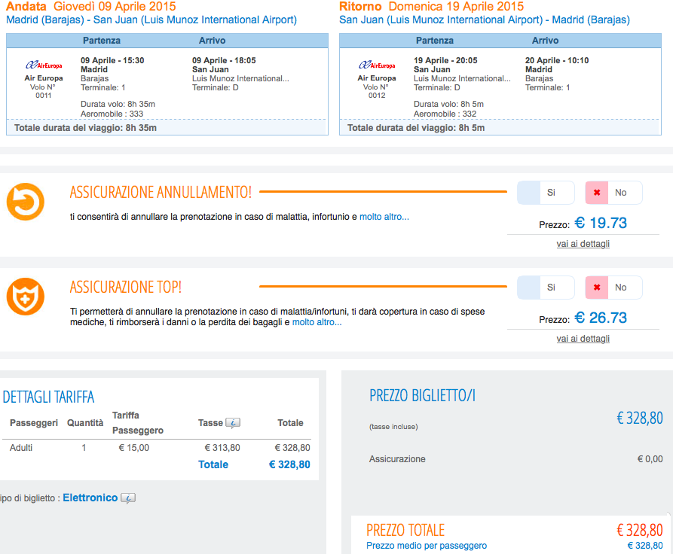This screenshot has height=554, width=673.
Task: Click the '(tasse incluse)' note
Action: coord(393,427)
